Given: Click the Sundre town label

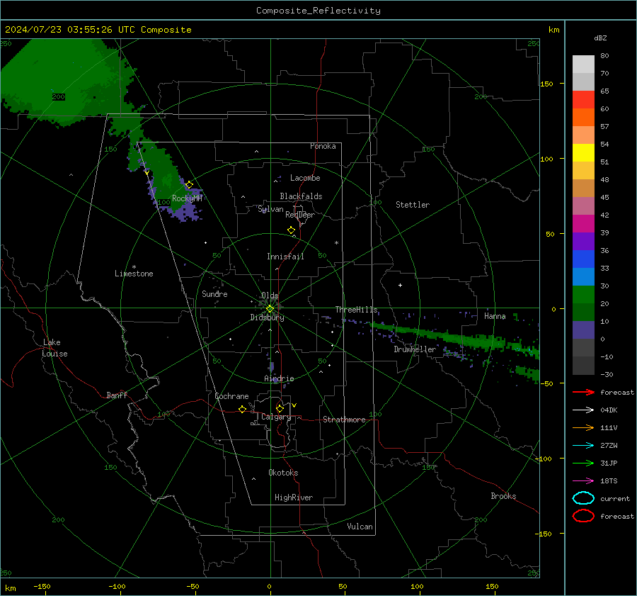Looking at the screenshot, I should coord(214,293).
